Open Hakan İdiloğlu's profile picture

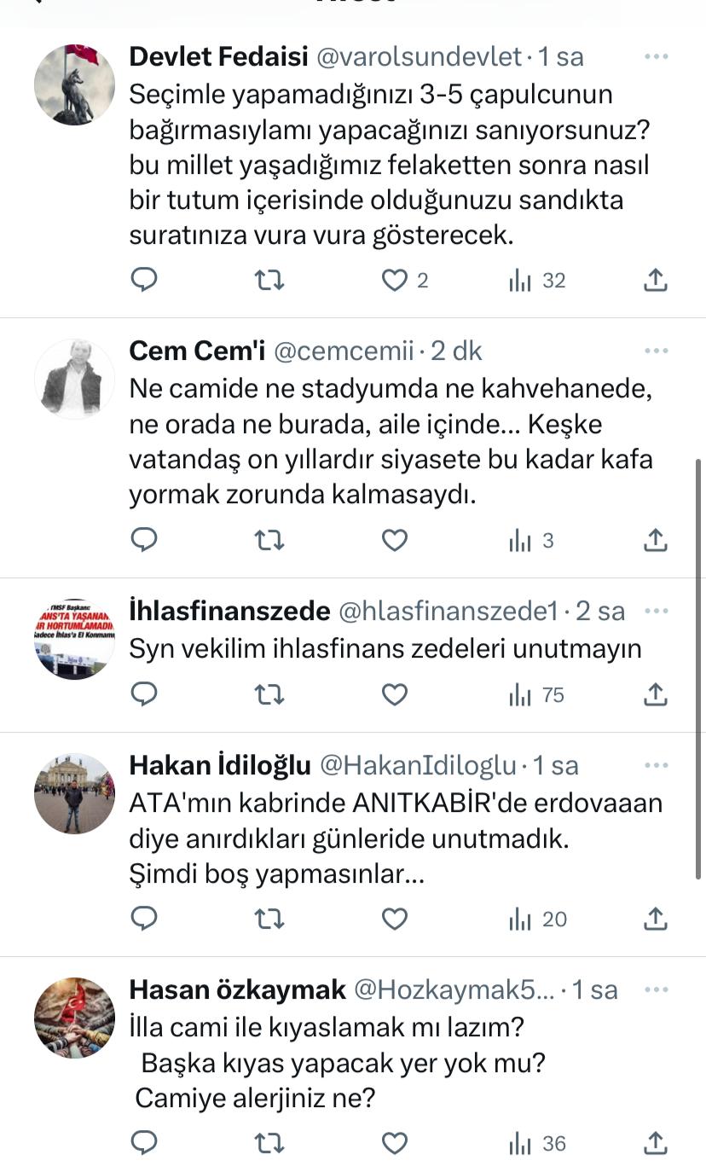pos(74,793)
